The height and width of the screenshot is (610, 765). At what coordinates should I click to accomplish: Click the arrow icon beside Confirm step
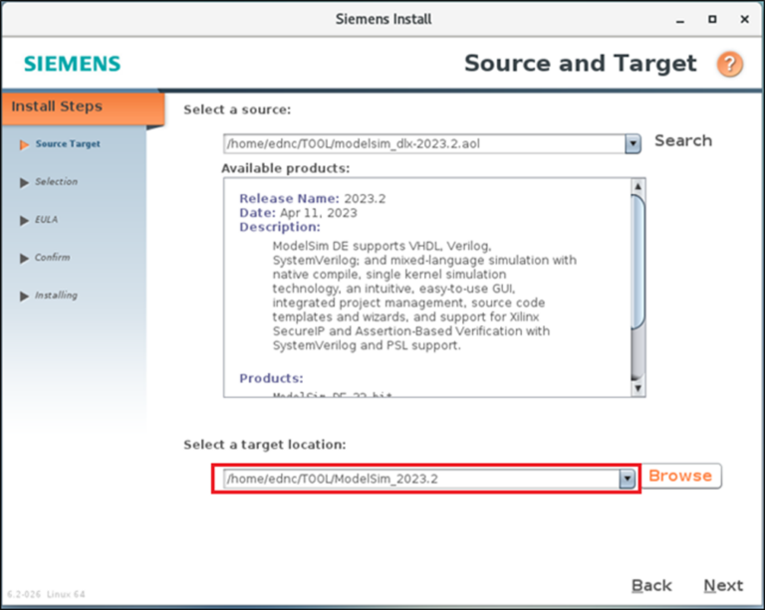24,258
